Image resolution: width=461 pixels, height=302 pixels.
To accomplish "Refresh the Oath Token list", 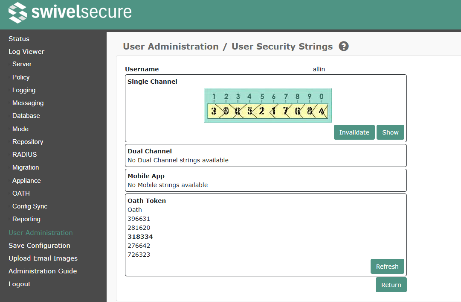I will coord(387,266).
